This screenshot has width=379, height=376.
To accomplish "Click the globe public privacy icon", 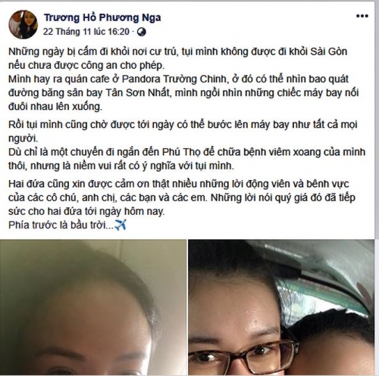I will (142, 32).
